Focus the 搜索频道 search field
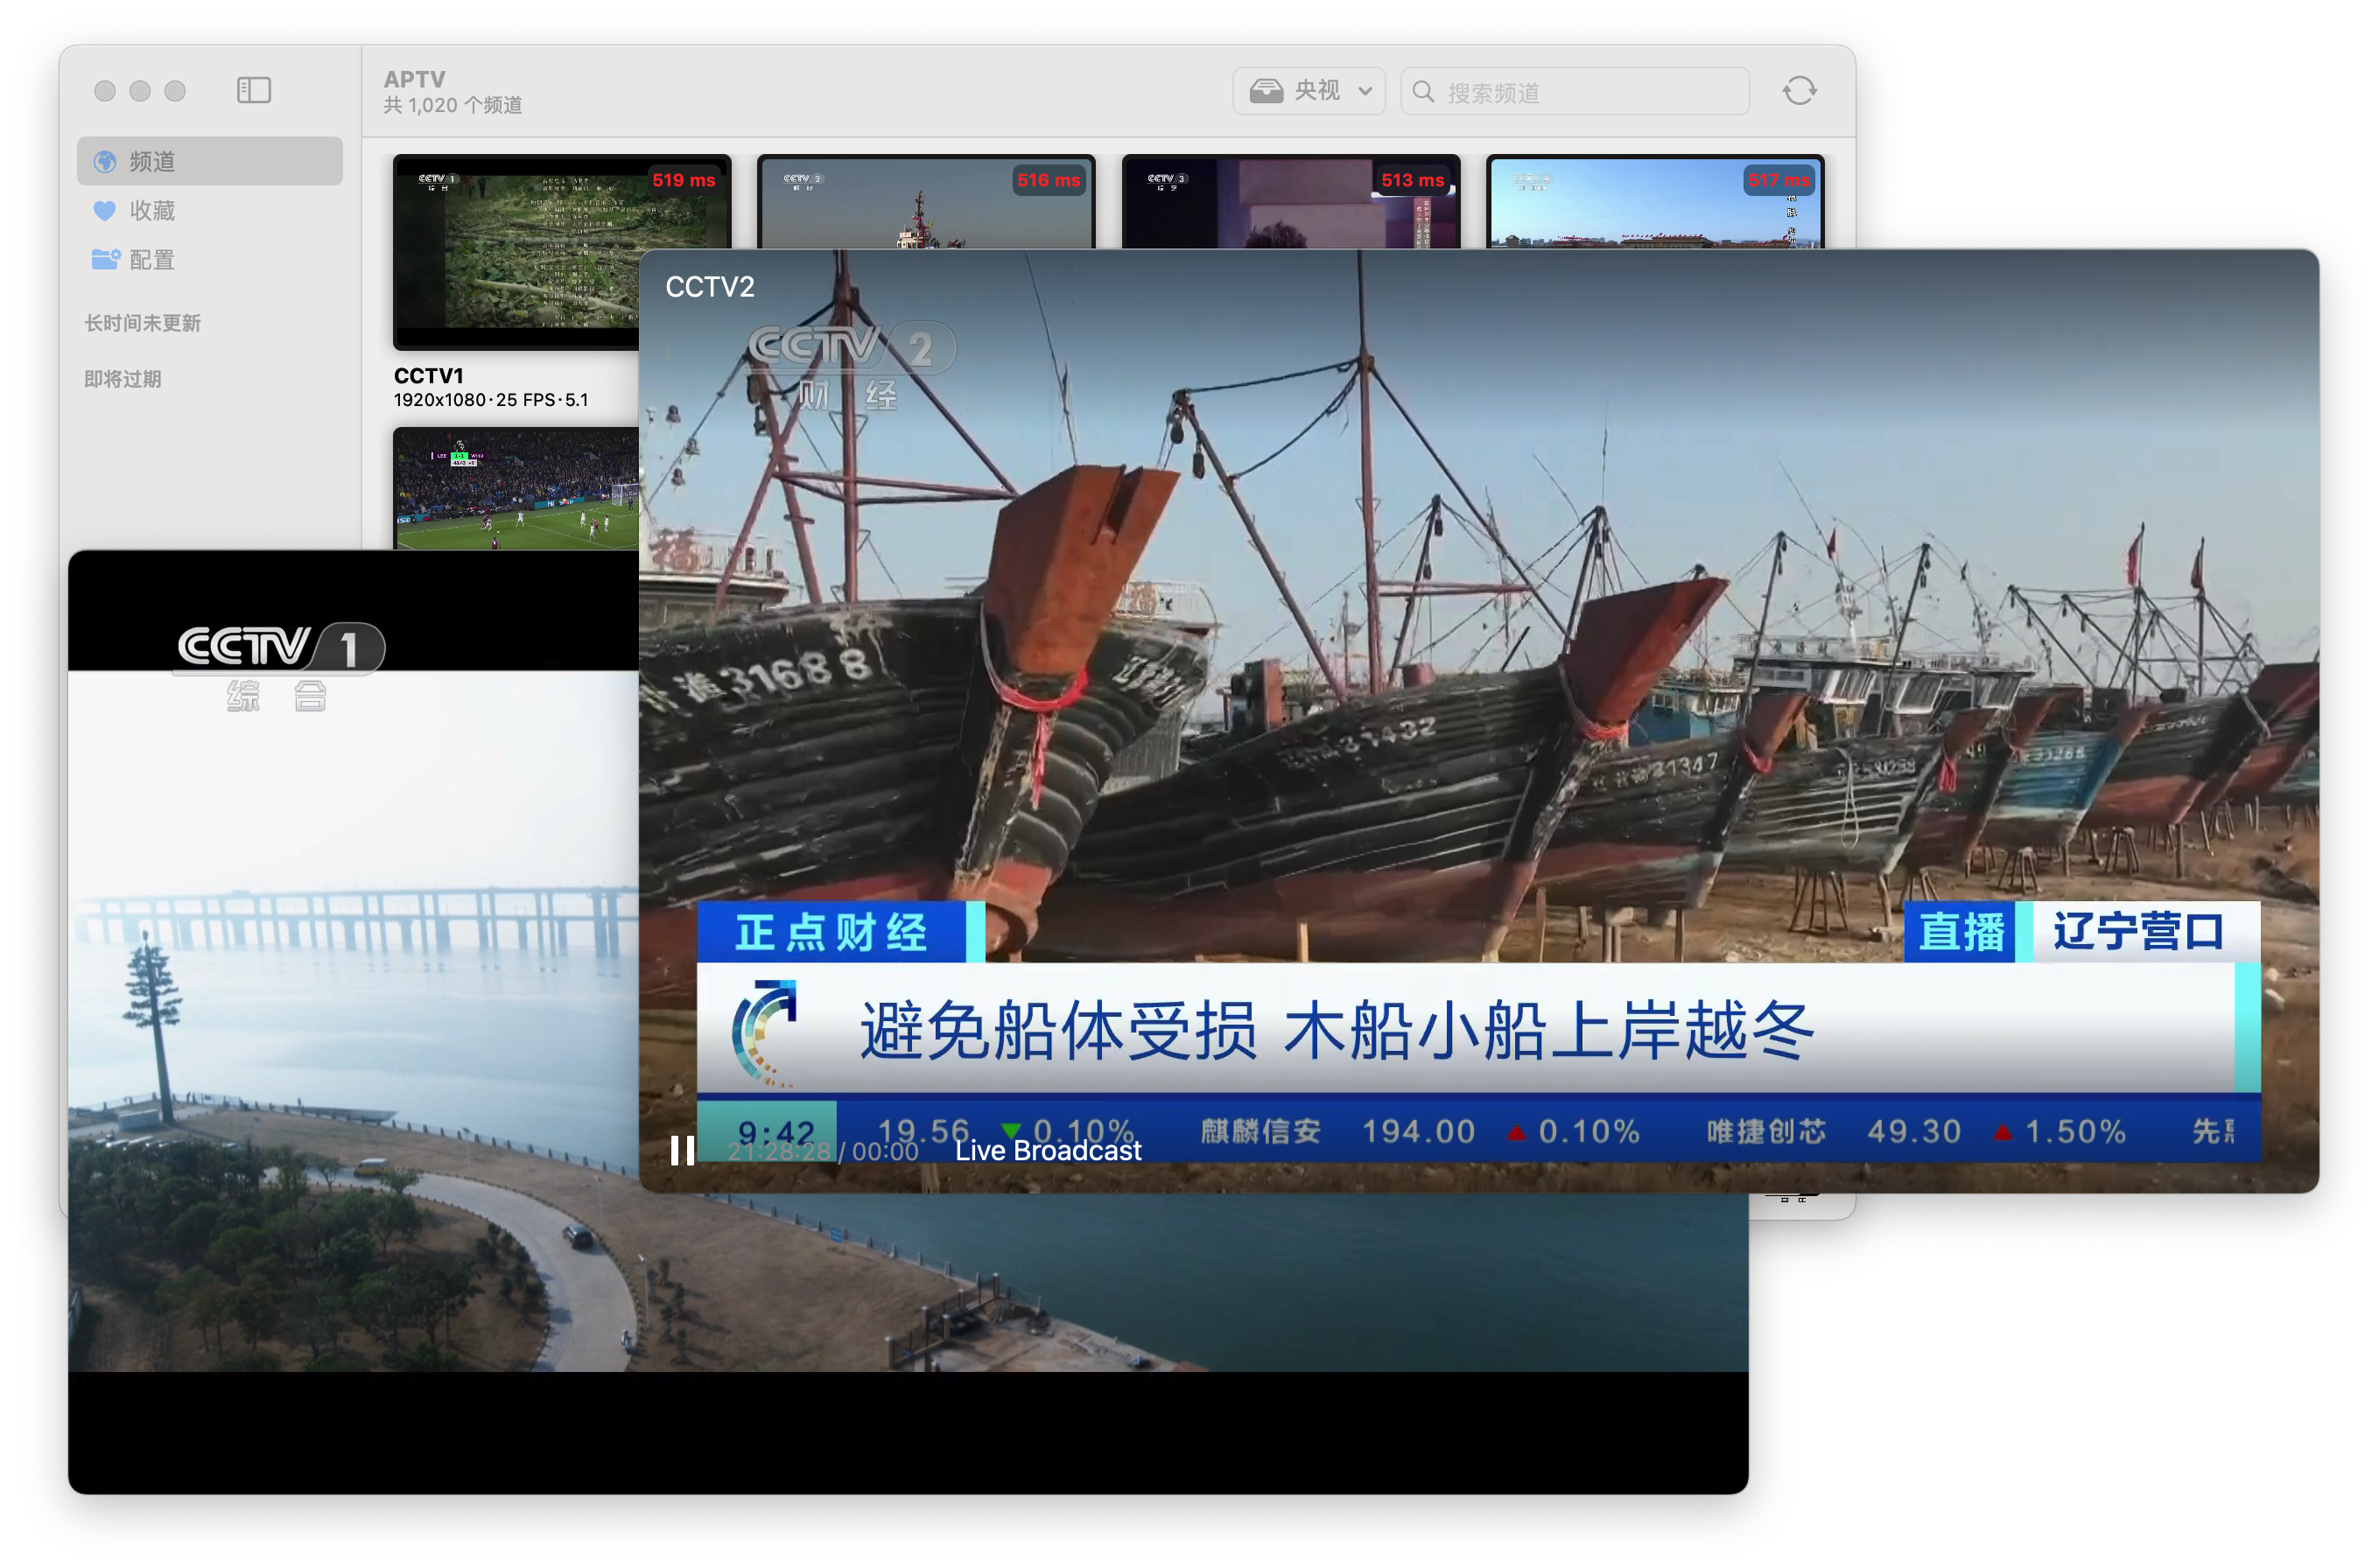This screenshot has width=2379, height=1568. [x=1574, y=92]
